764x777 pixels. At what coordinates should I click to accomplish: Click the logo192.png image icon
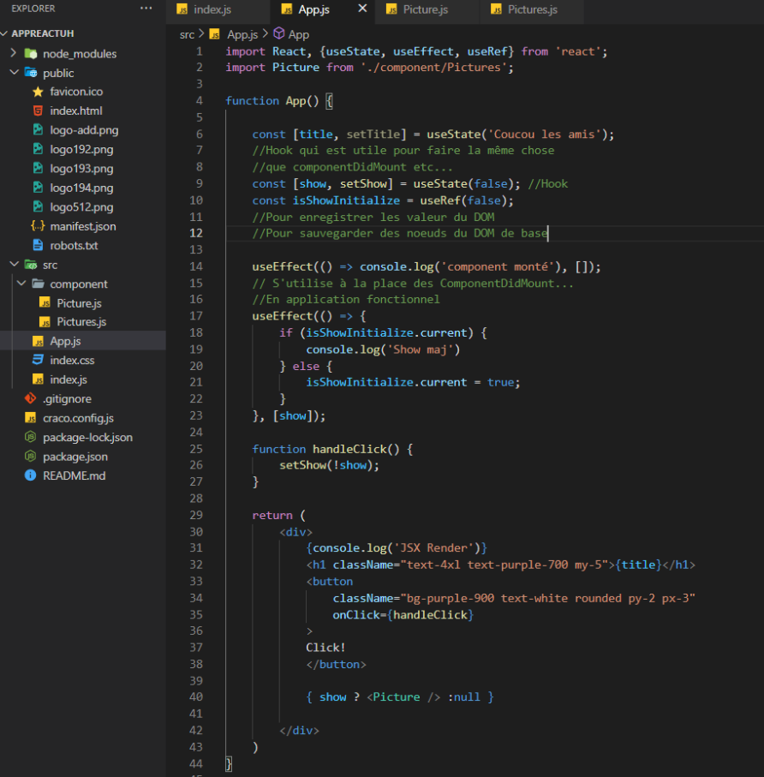point(39,149)
